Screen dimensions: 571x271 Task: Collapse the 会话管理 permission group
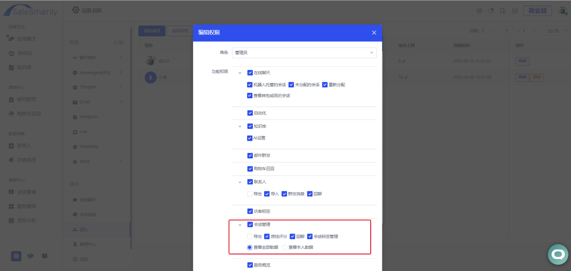pos(240,225)
